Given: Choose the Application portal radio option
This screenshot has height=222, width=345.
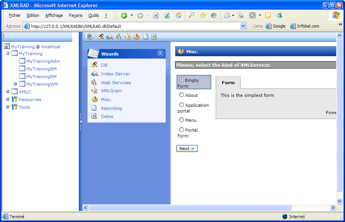Looking at the screenshot, I should [182, 105].
